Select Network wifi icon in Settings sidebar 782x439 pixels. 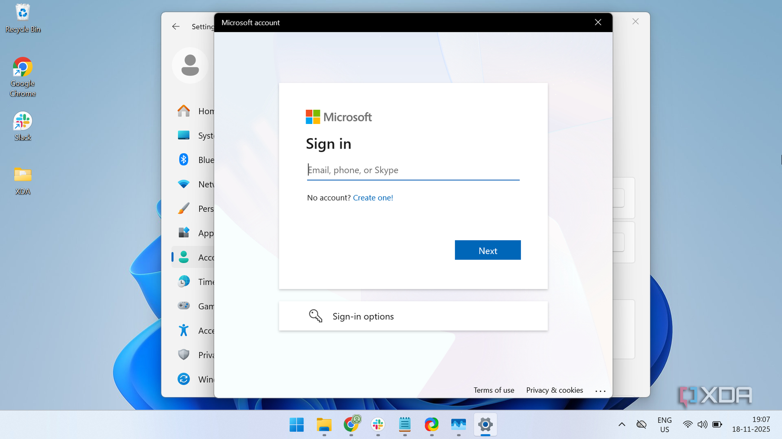[x=183, y=184]
